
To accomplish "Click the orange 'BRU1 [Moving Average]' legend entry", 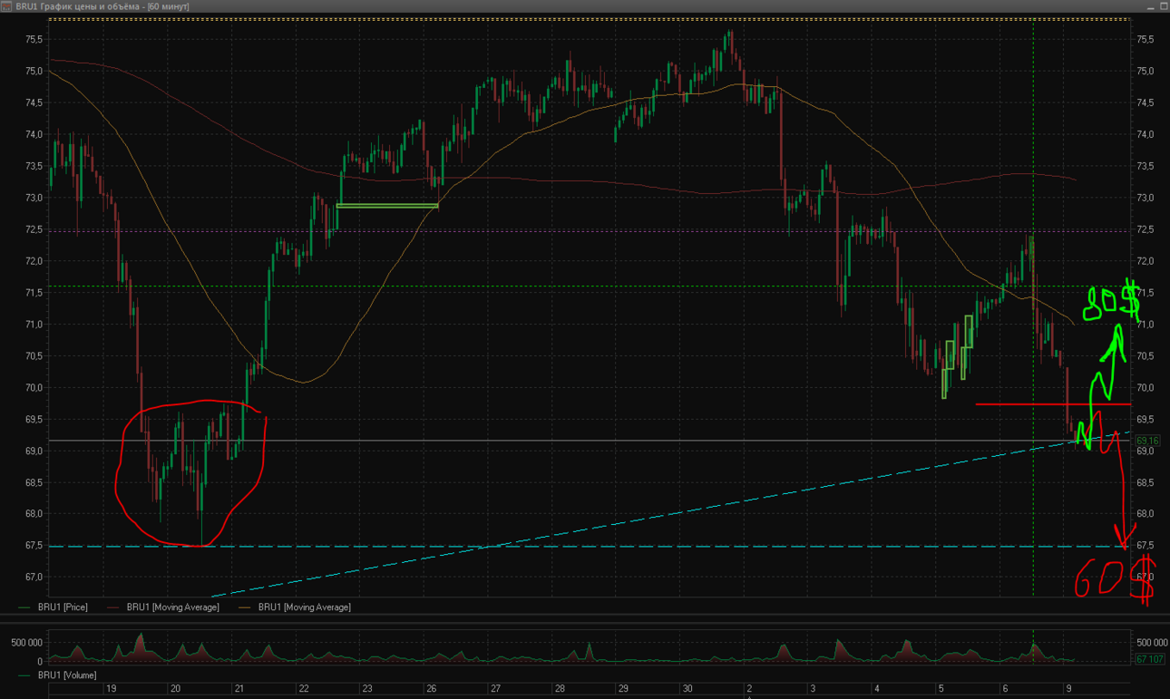I will point(304,607).
